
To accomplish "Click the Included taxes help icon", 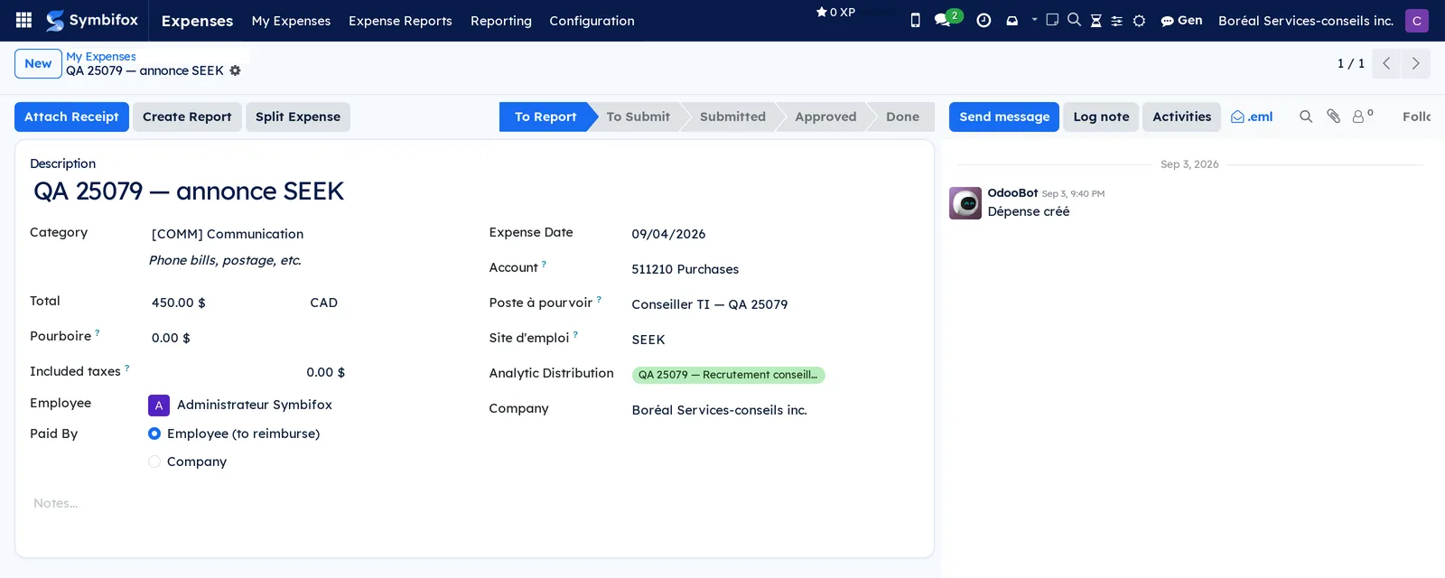I will [x=127, y=368].
